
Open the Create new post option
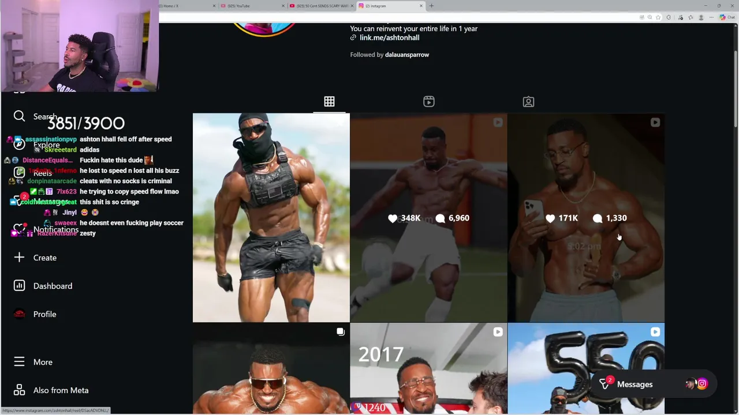tap(35, 258)
